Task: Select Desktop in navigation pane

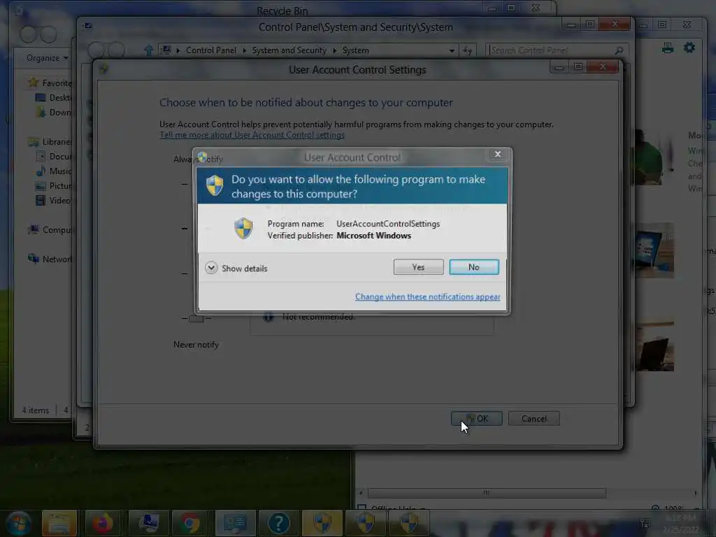Action: click(54, 98)
